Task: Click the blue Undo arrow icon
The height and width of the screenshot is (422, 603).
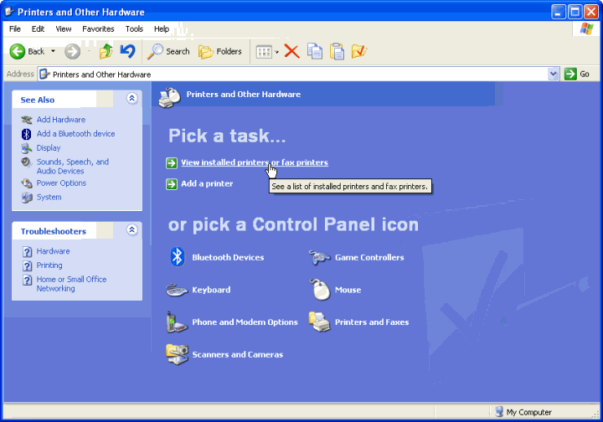Action: pyautogui.click(x=127, y=51)
